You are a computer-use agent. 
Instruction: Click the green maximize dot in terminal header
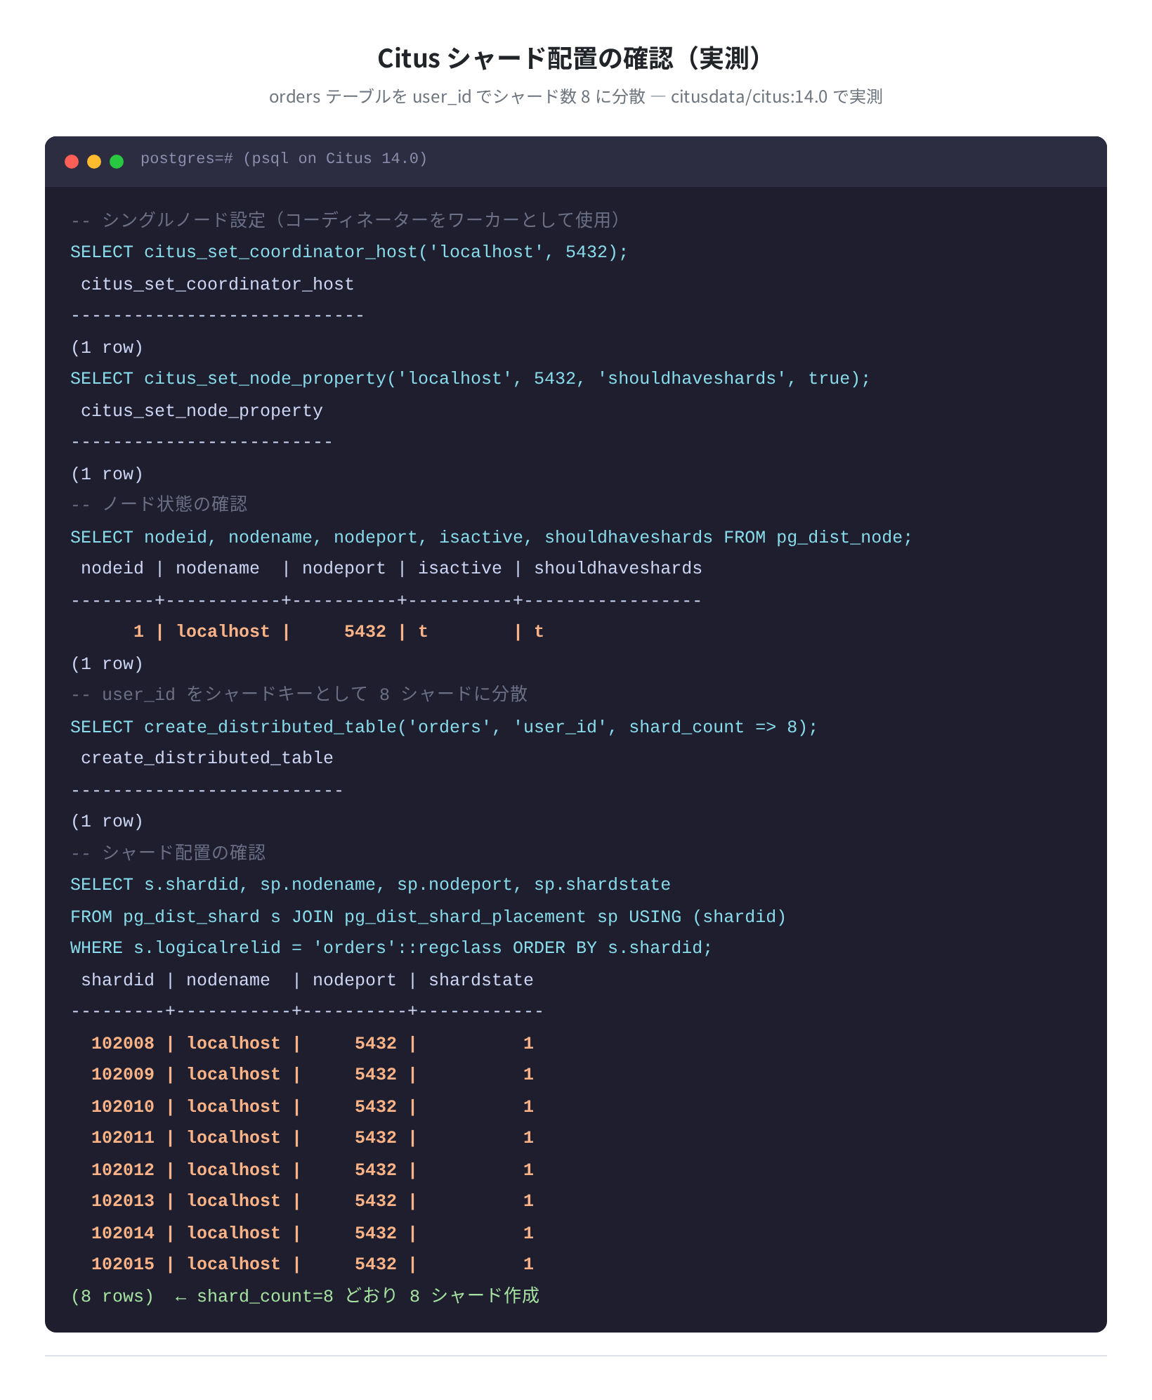click(117, 162)
